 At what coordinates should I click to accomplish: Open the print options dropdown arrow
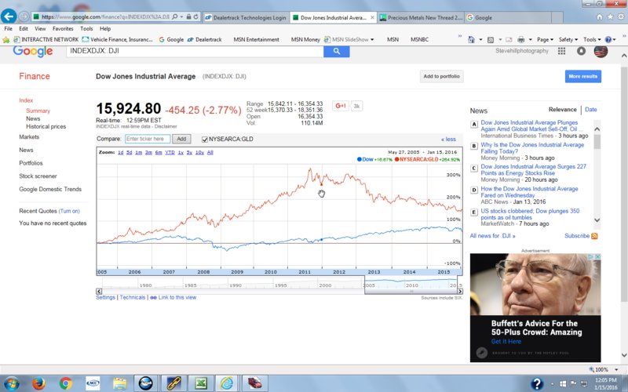531,40
